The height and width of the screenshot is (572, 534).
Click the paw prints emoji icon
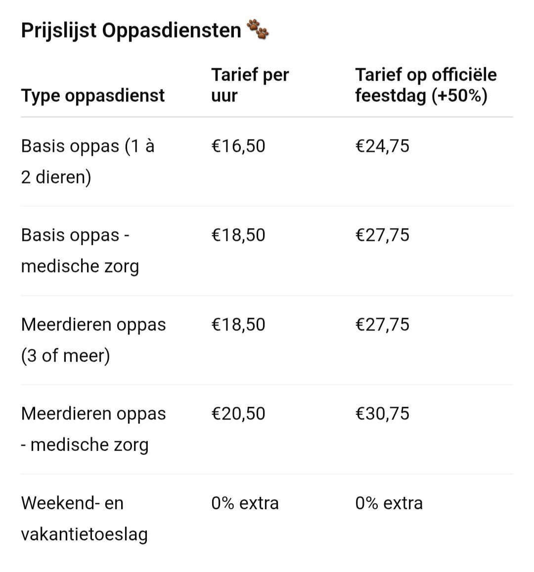coord(258,30)
